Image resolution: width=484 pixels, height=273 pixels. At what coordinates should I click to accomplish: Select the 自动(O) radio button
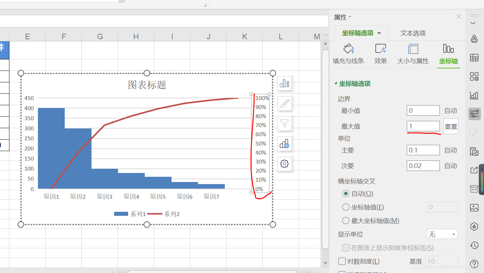click(x=346, y=193)
